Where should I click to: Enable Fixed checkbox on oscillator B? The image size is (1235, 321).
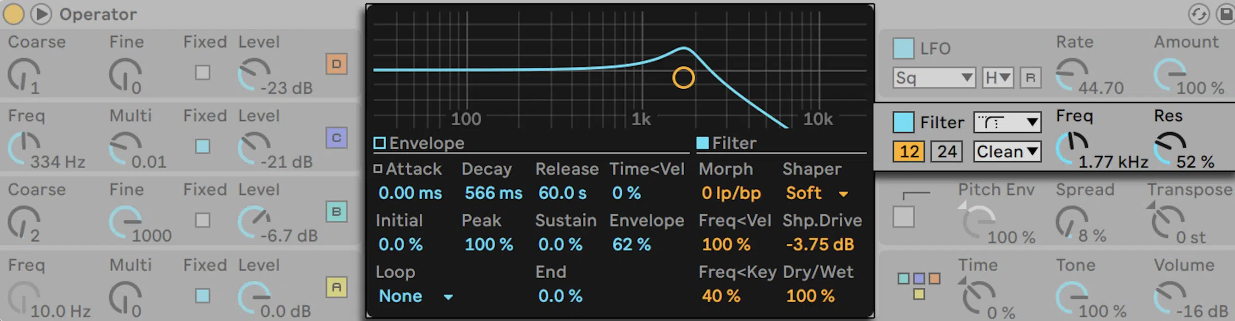coord(203,220)
